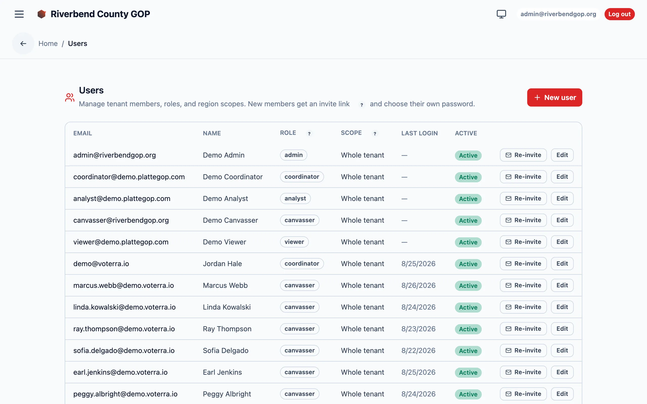Viewport: 647px width, 404px height.
Task: Click last login date 8/26/2026
Action: [x=419, y=285]
